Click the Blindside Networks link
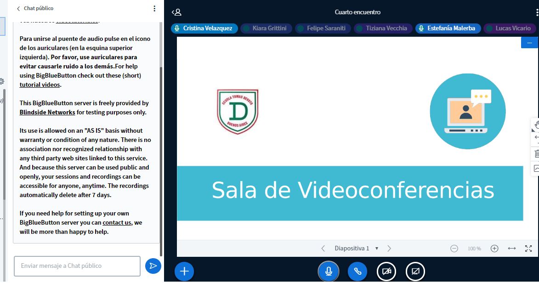 [x=47, y=112]
